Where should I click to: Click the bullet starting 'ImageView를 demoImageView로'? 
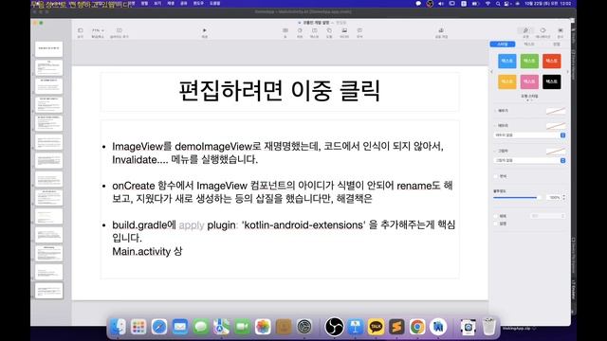coord(278,153)
